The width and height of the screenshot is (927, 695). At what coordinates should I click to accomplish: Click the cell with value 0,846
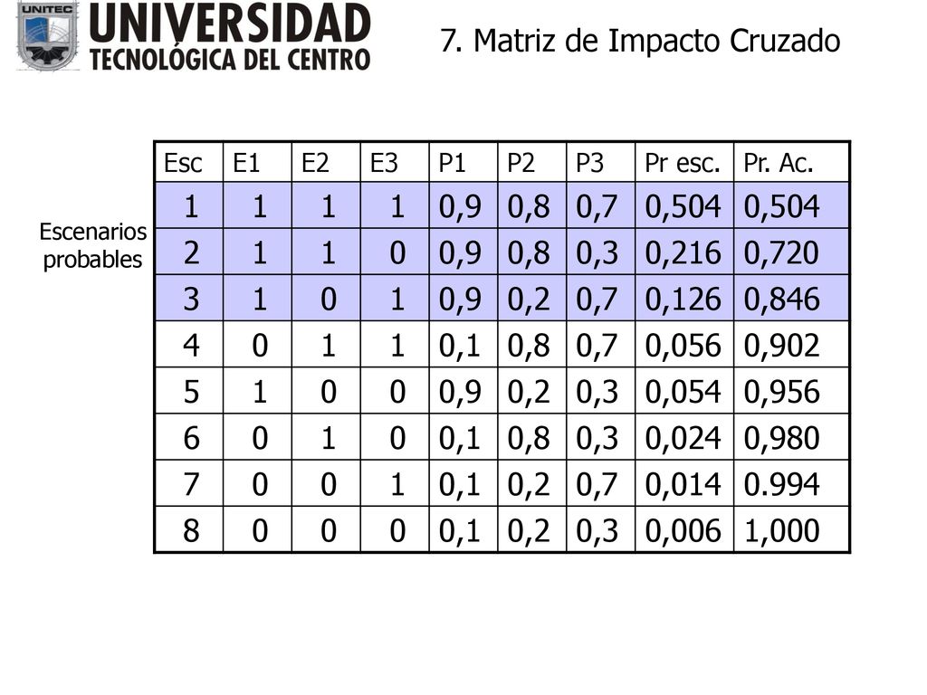791,298
